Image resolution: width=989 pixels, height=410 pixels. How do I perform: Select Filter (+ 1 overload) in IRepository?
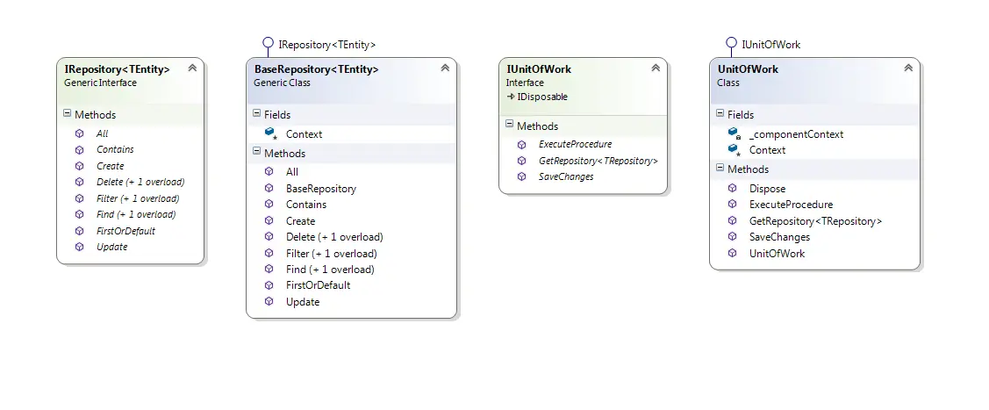[138, 198]
